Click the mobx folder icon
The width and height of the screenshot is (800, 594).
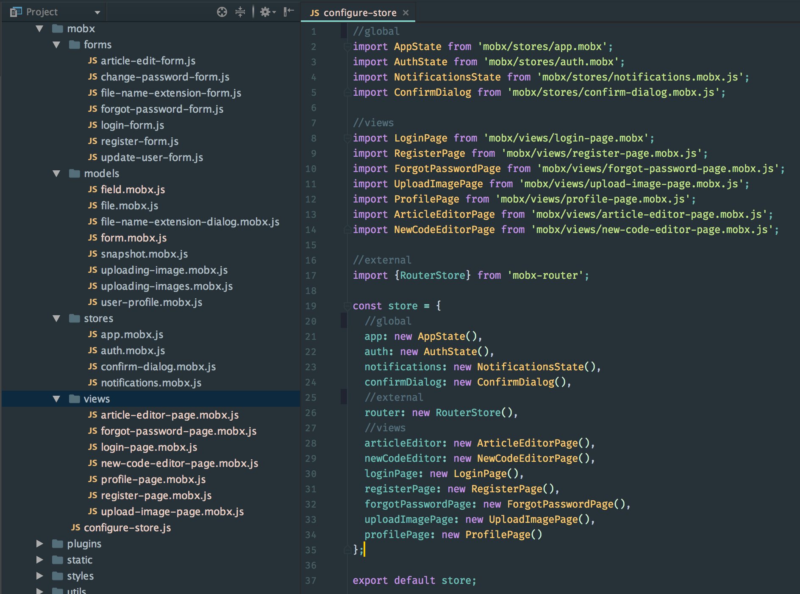coord(57,28)
